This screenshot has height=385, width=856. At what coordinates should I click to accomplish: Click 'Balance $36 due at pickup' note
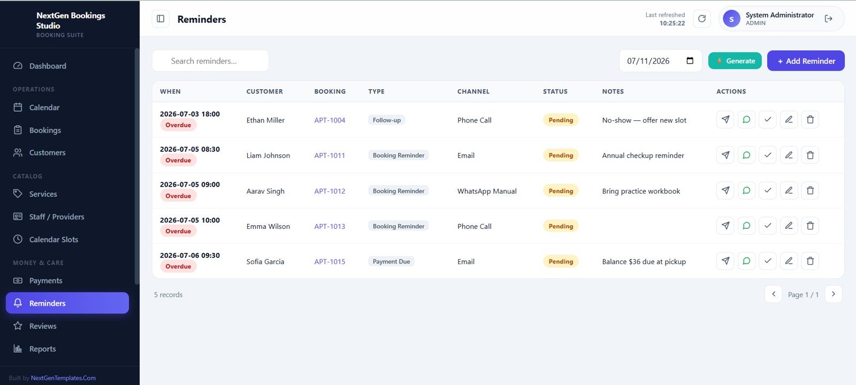[644, 261]
